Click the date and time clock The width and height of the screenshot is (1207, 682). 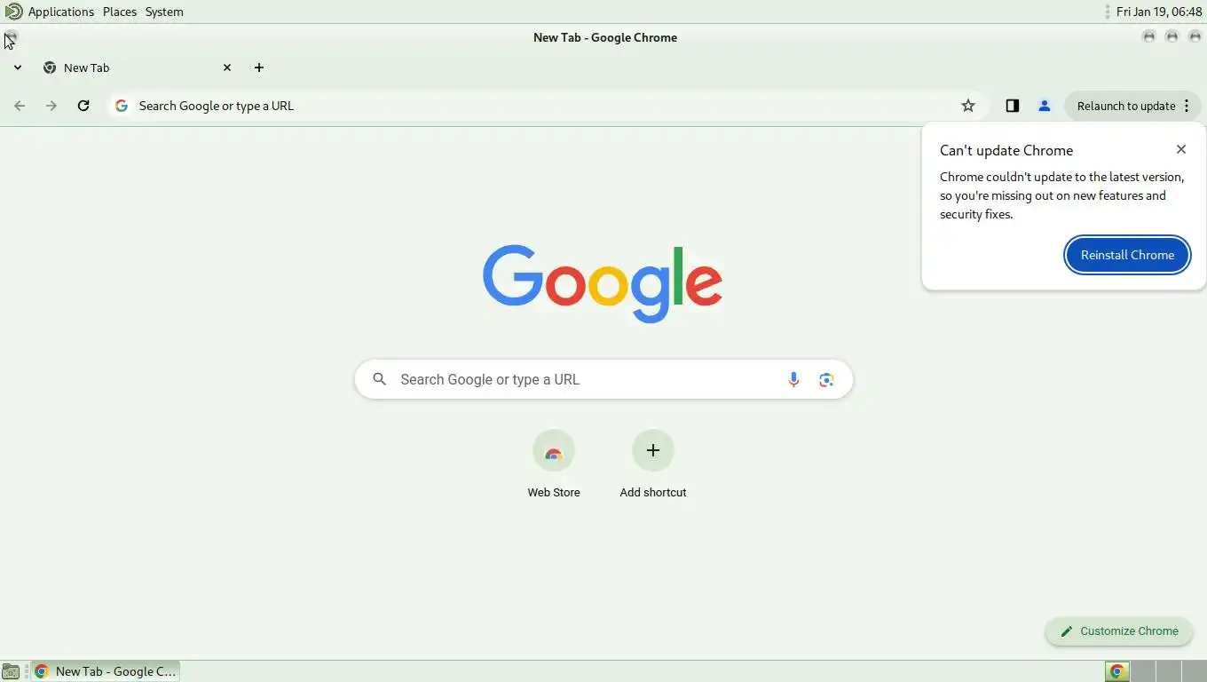click(x=1159, y=12)
